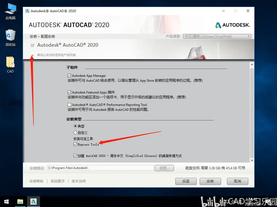Click the 后退 button

(186, 181)
